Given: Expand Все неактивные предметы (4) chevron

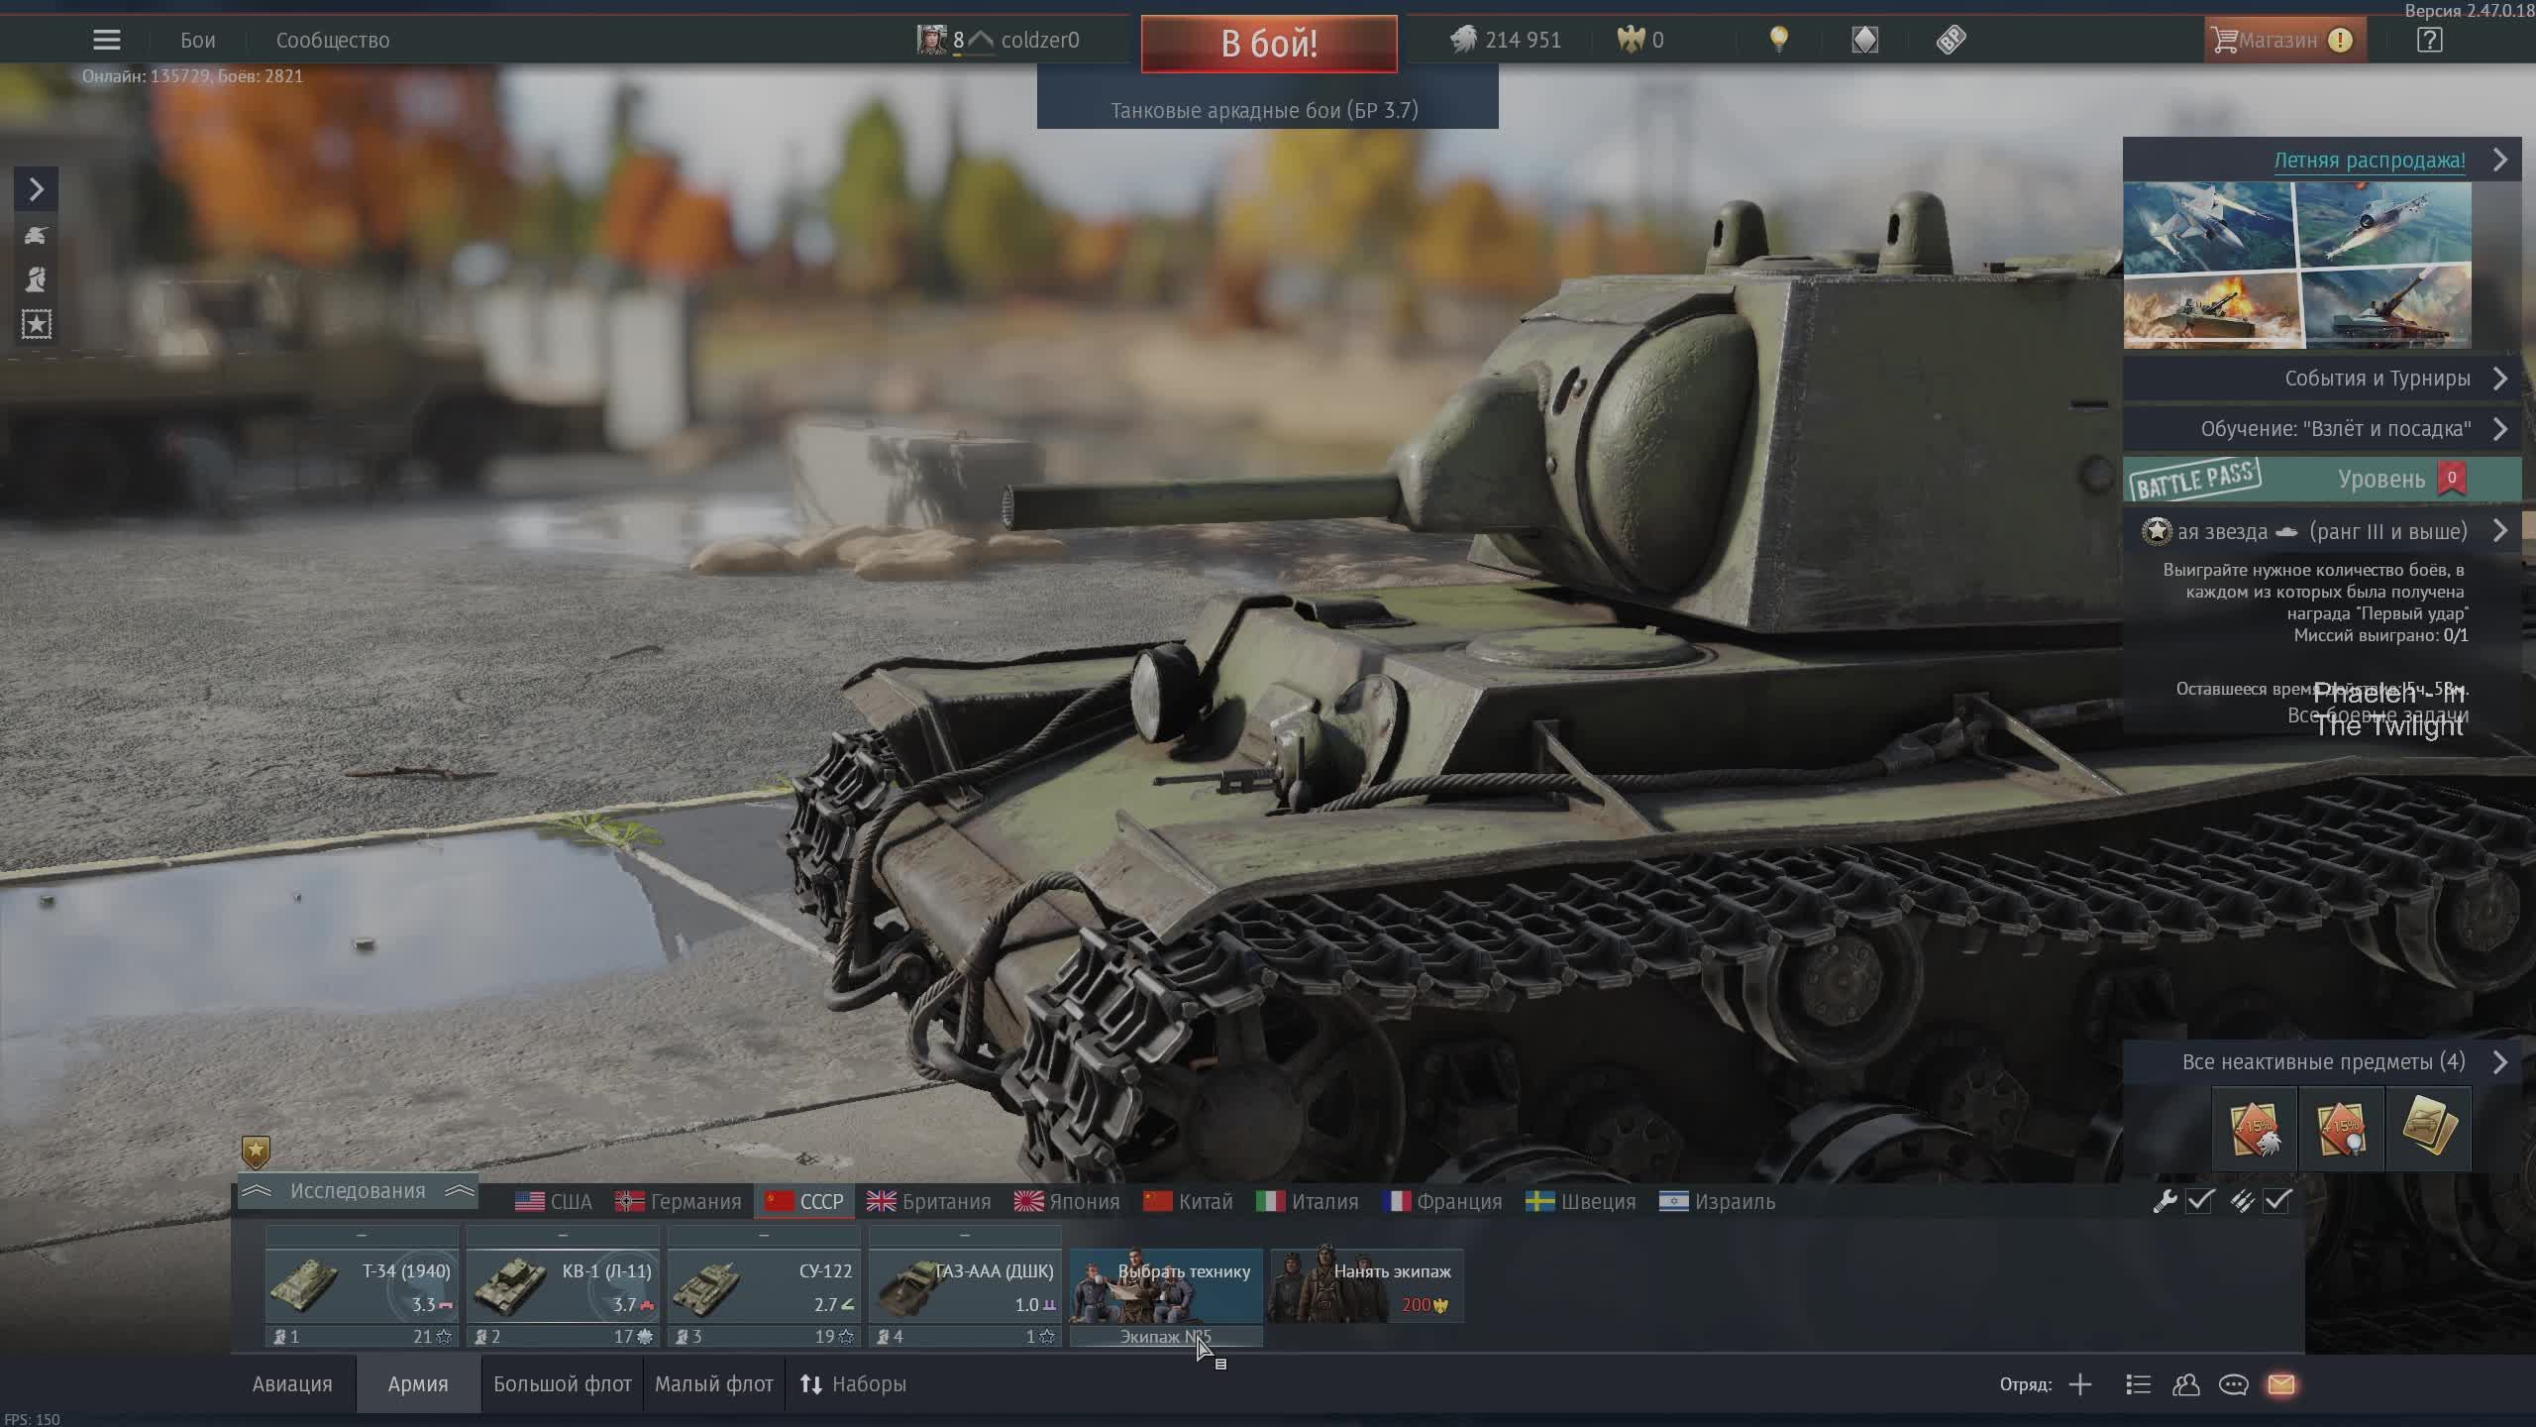Looking at the screenshot, I should coord(2499,1062).
